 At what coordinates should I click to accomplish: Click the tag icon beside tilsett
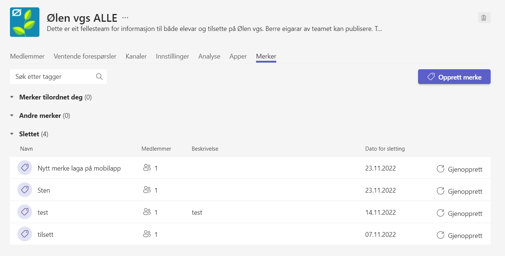tap(25, 234)
